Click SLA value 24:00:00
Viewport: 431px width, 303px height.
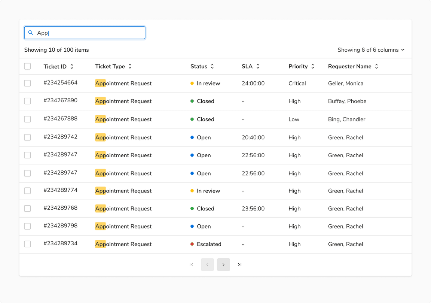tap(253, 84)
